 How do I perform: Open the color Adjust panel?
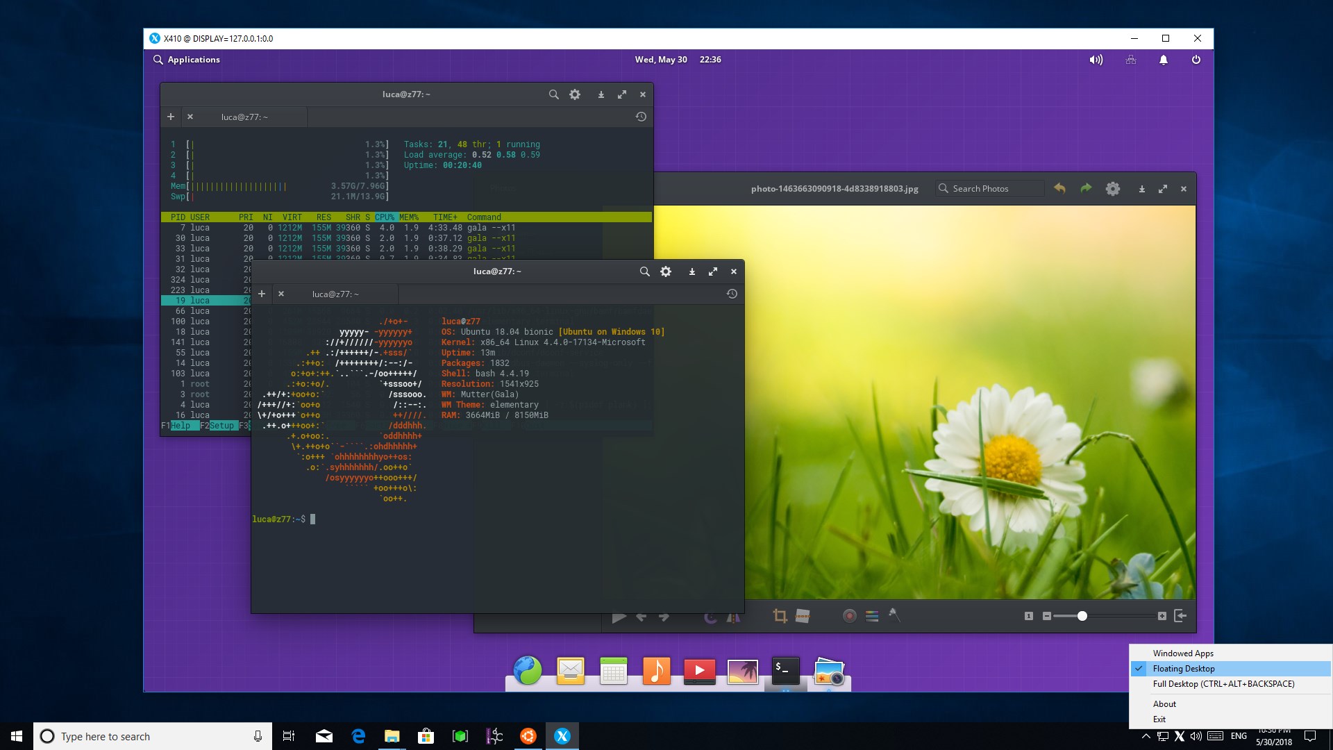pyautogui.click(x=872, y=616)
